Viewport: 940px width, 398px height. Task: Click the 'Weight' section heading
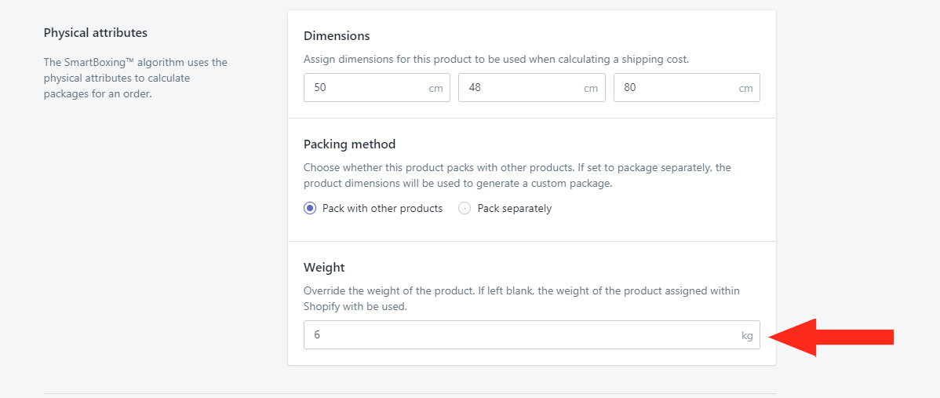coord(324,268)
